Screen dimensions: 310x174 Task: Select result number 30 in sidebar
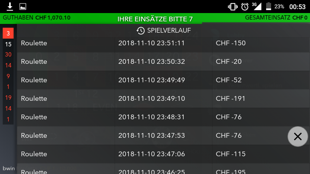click(8, 54)
